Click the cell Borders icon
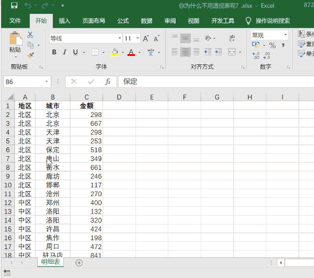The image size is (314, 278). click(x=95, y=53)
